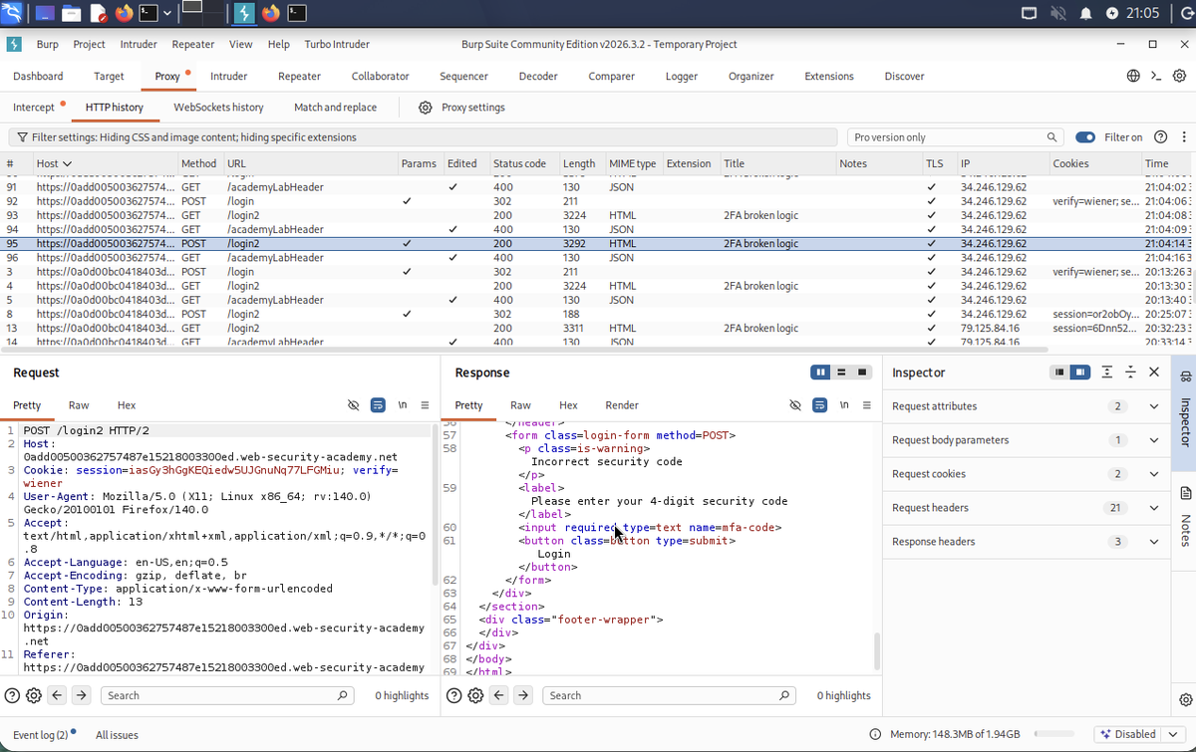Screen dimensions: 1196x752
Task: Sort by the Host column header
Action: coord(54,163)
